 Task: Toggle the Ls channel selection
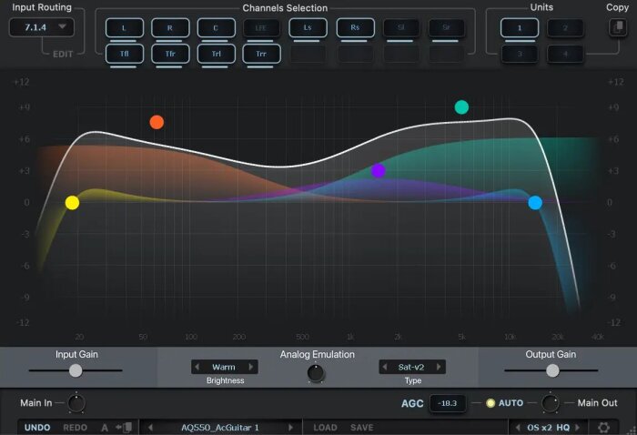tap(308, 27)
